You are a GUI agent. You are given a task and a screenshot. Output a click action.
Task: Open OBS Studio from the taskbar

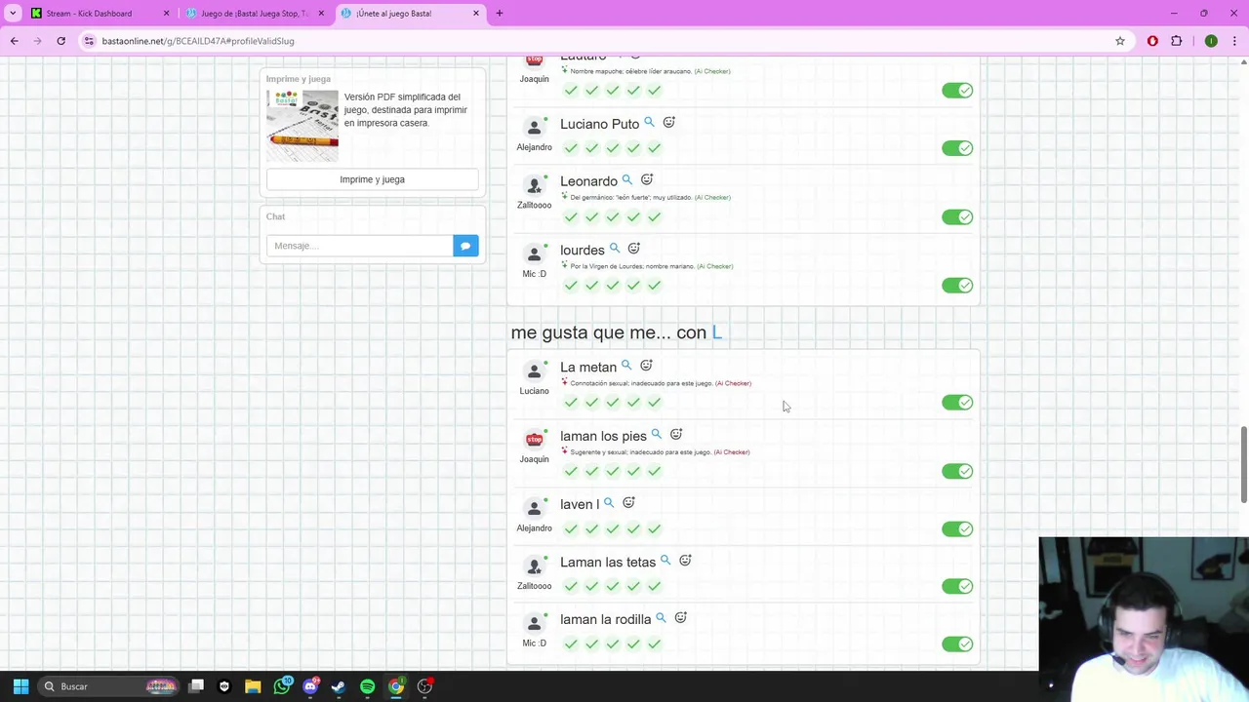click(424, 686)
